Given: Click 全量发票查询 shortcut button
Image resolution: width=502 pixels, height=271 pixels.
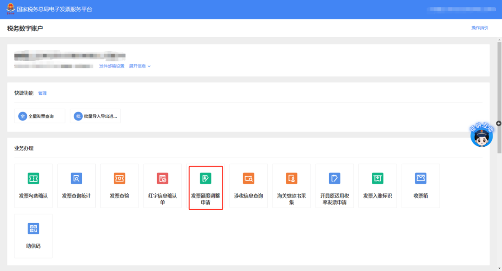Looking at the screenshot, I should tap(40, 116).
